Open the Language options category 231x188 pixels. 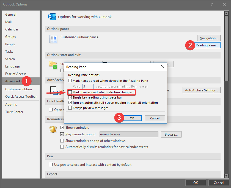tap(21, 66)
